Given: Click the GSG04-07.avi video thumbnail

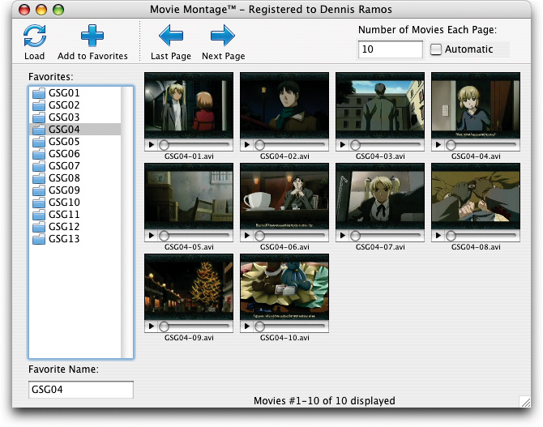Looking at the screenshot, I should [x=380, y=196].
